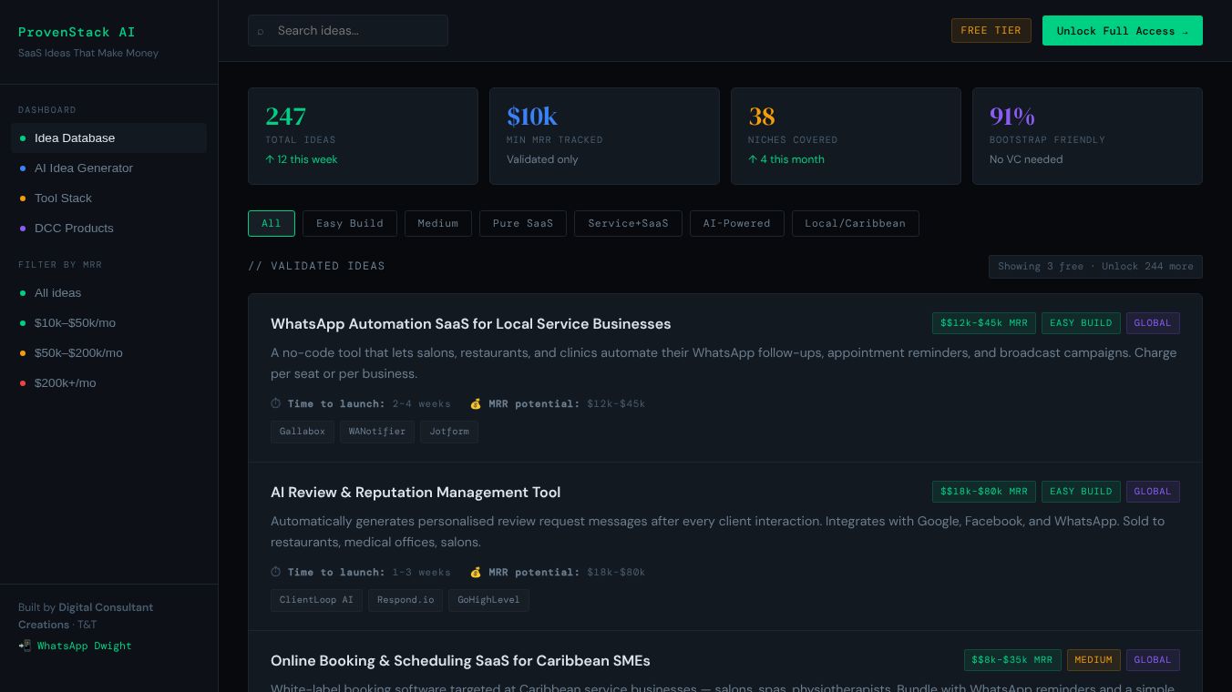Viewport: 1232px width, 692px height.
Task: Click the 4 this month text
Action: click(786, 159)
